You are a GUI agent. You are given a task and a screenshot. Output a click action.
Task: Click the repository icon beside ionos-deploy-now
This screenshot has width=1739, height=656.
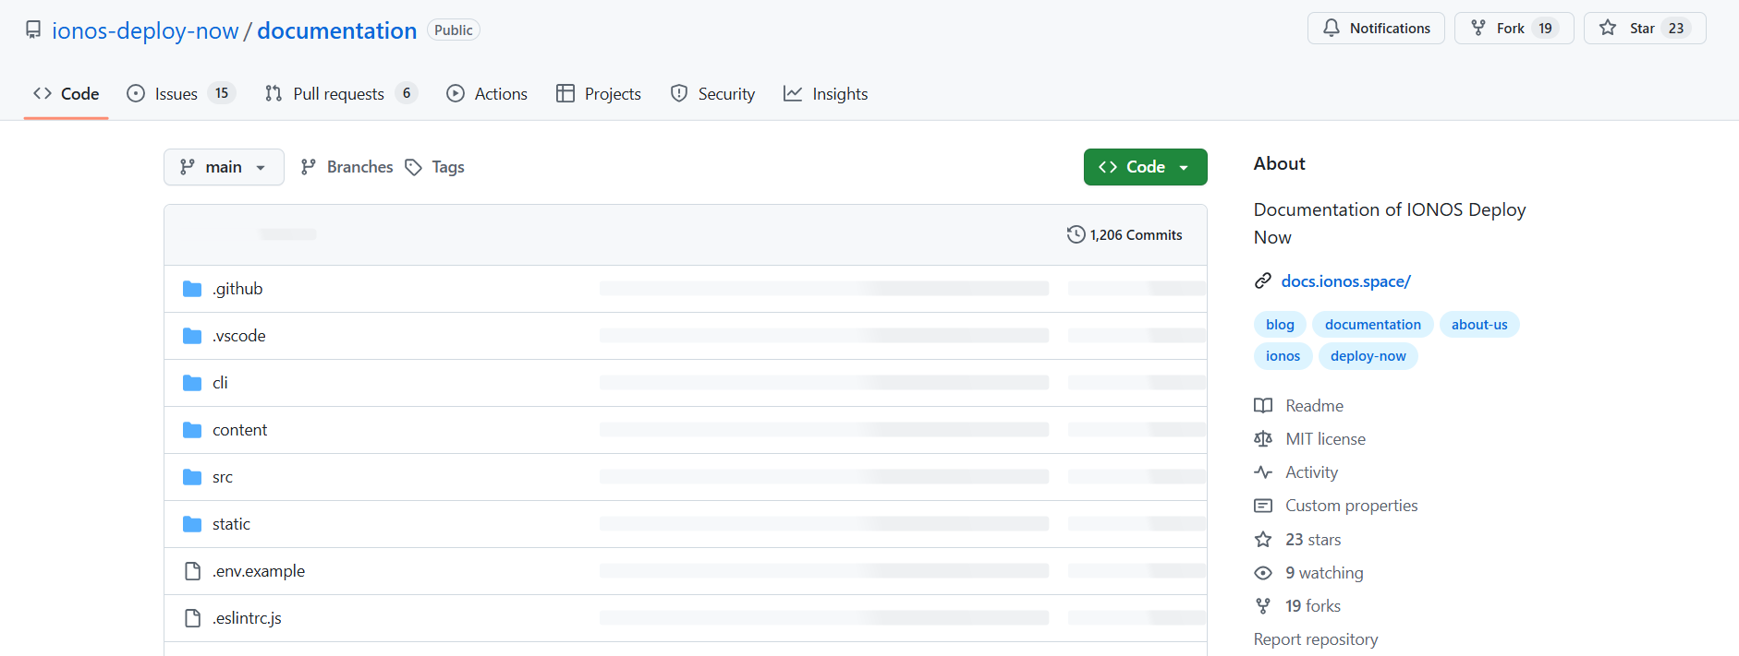(33, 30)
